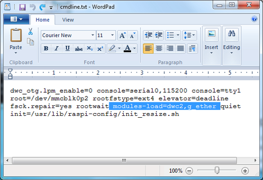Expand the Courier New font family dropdown
This screenshot has height=180, width=263.
93,35
